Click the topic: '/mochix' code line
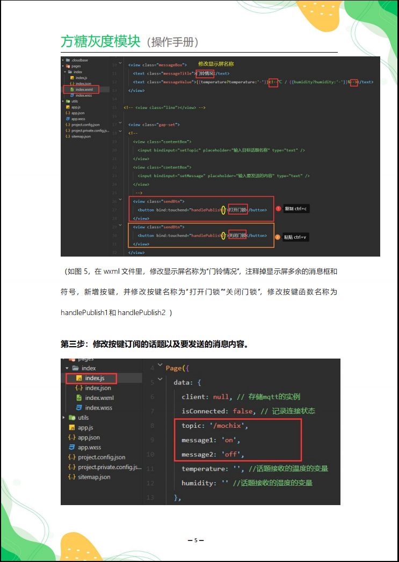399x562 pixels. pyautogui.click(x=215, y=426)
